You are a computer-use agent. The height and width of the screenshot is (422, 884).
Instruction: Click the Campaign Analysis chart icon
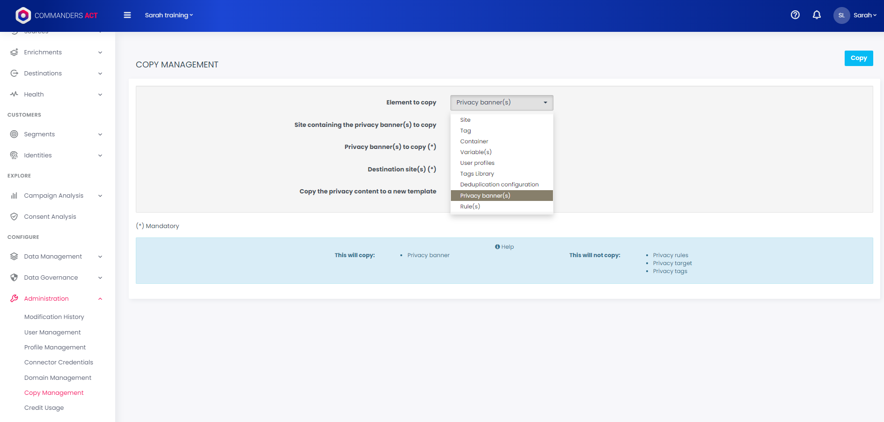pos(14,195)
